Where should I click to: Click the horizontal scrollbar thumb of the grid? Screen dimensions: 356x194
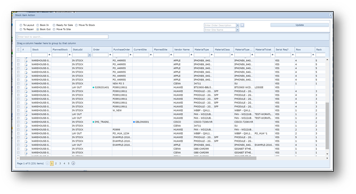tap(138, 158)
